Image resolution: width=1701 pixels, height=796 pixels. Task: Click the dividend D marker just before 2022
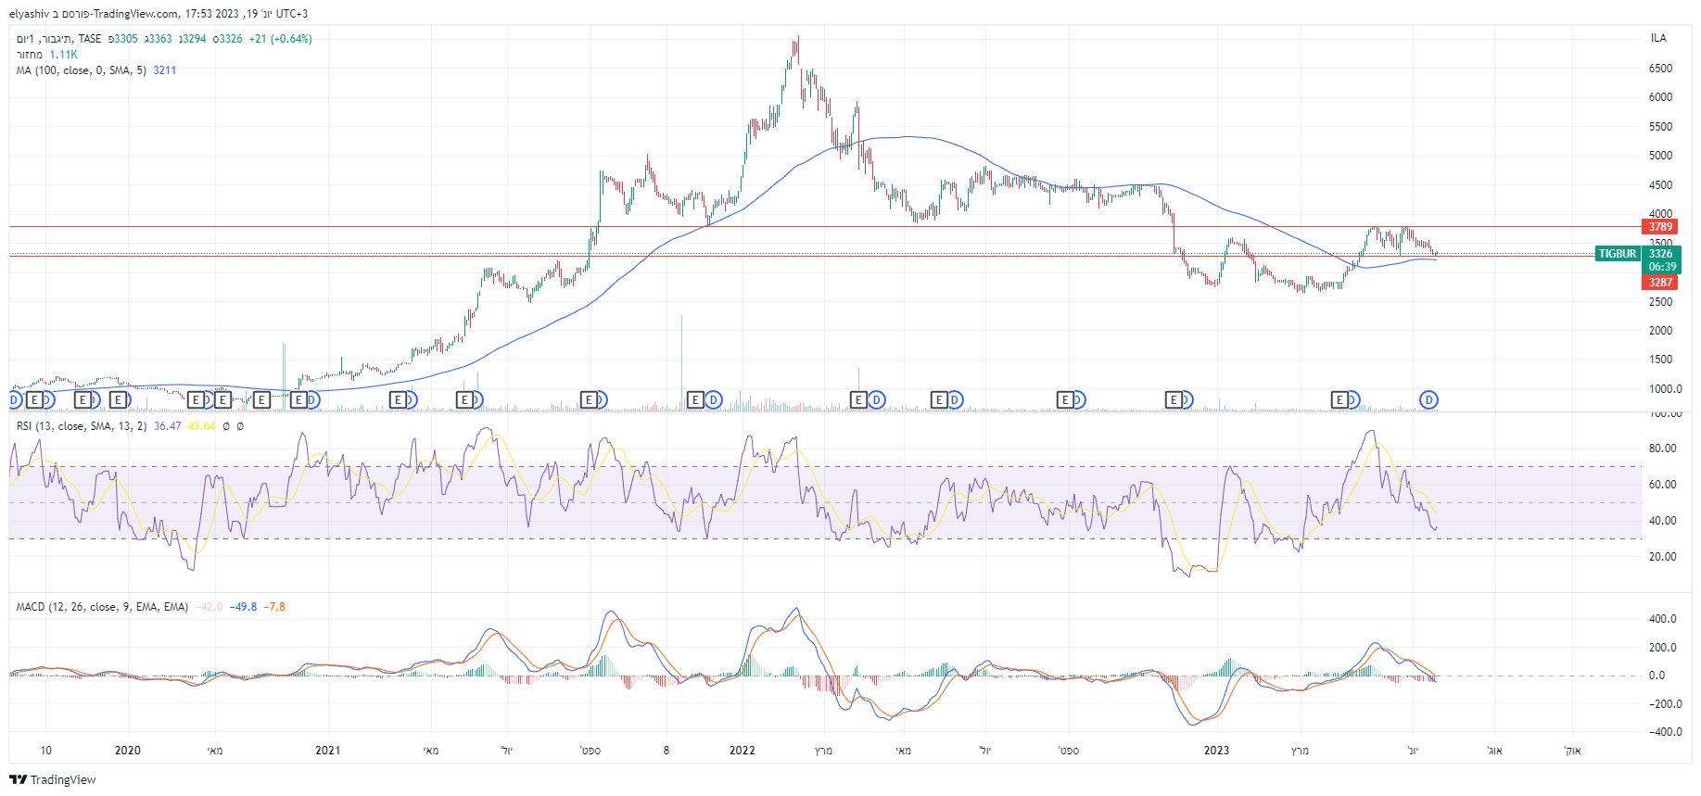713,399
